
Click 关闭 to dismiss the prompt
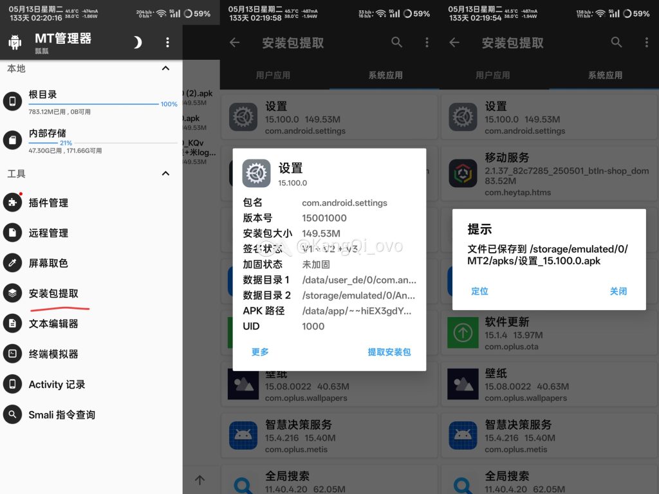click(x=618, y=291)
